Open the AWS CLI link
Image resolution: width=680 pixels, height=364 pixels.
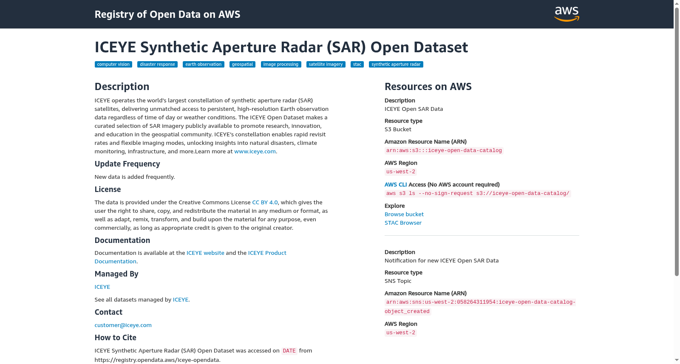(396, 185)
